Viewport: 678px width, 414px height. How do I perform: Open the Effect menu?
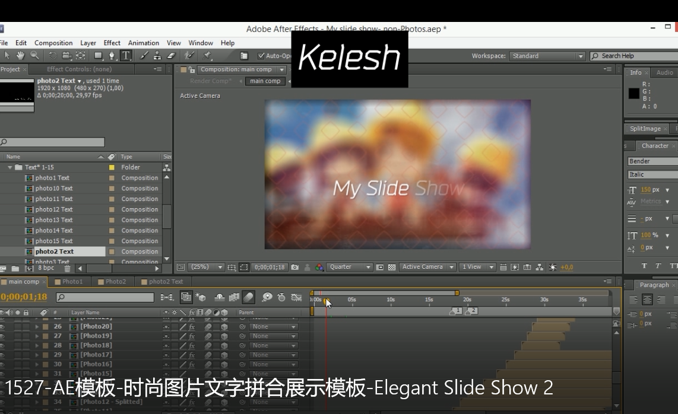[112, 43]
